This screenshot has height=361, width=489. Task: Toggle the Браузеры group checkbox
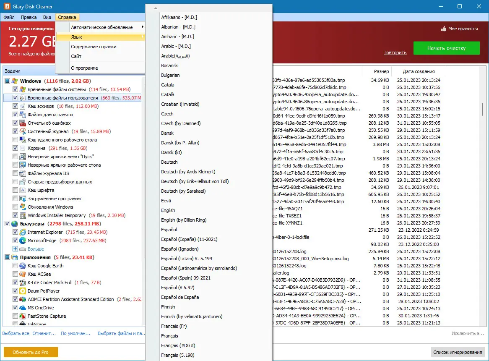click(x=7, y=224)
